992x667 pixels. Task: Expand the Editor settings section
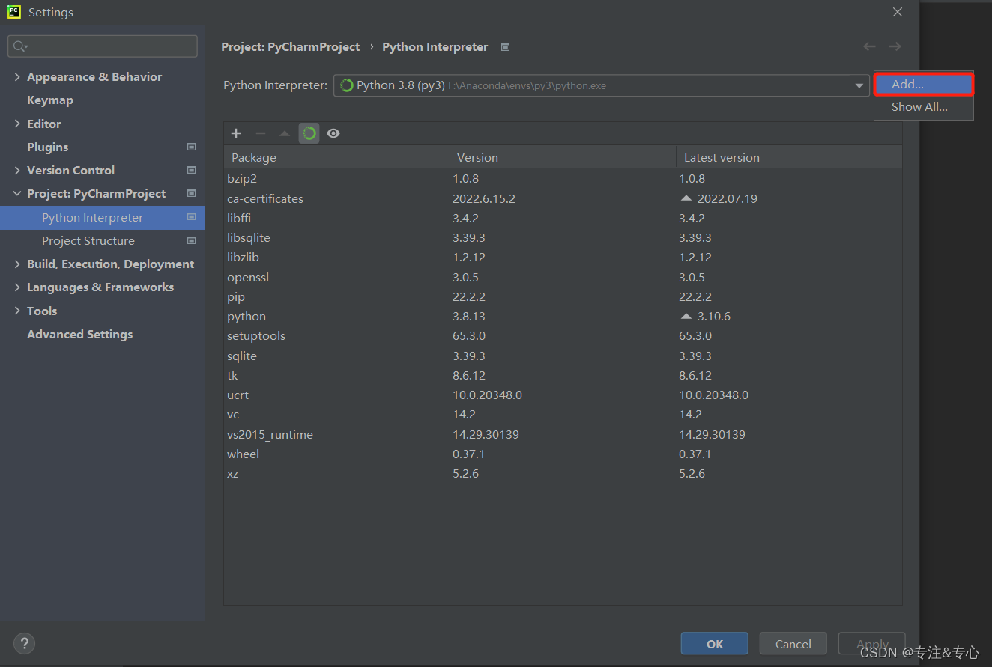17,124
